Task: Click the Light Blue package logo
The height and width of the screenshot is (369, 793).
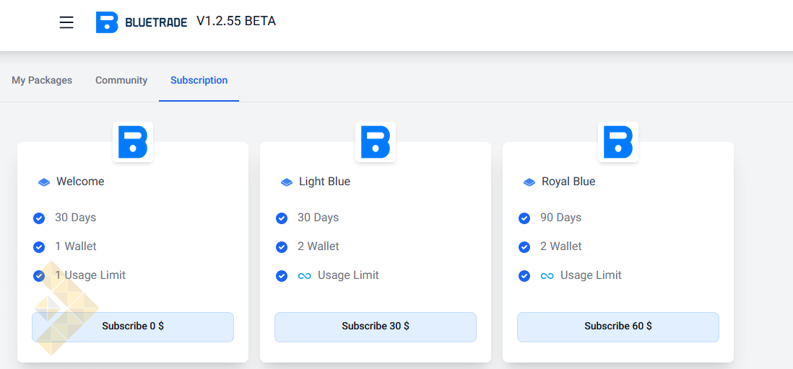Action: 376,142
